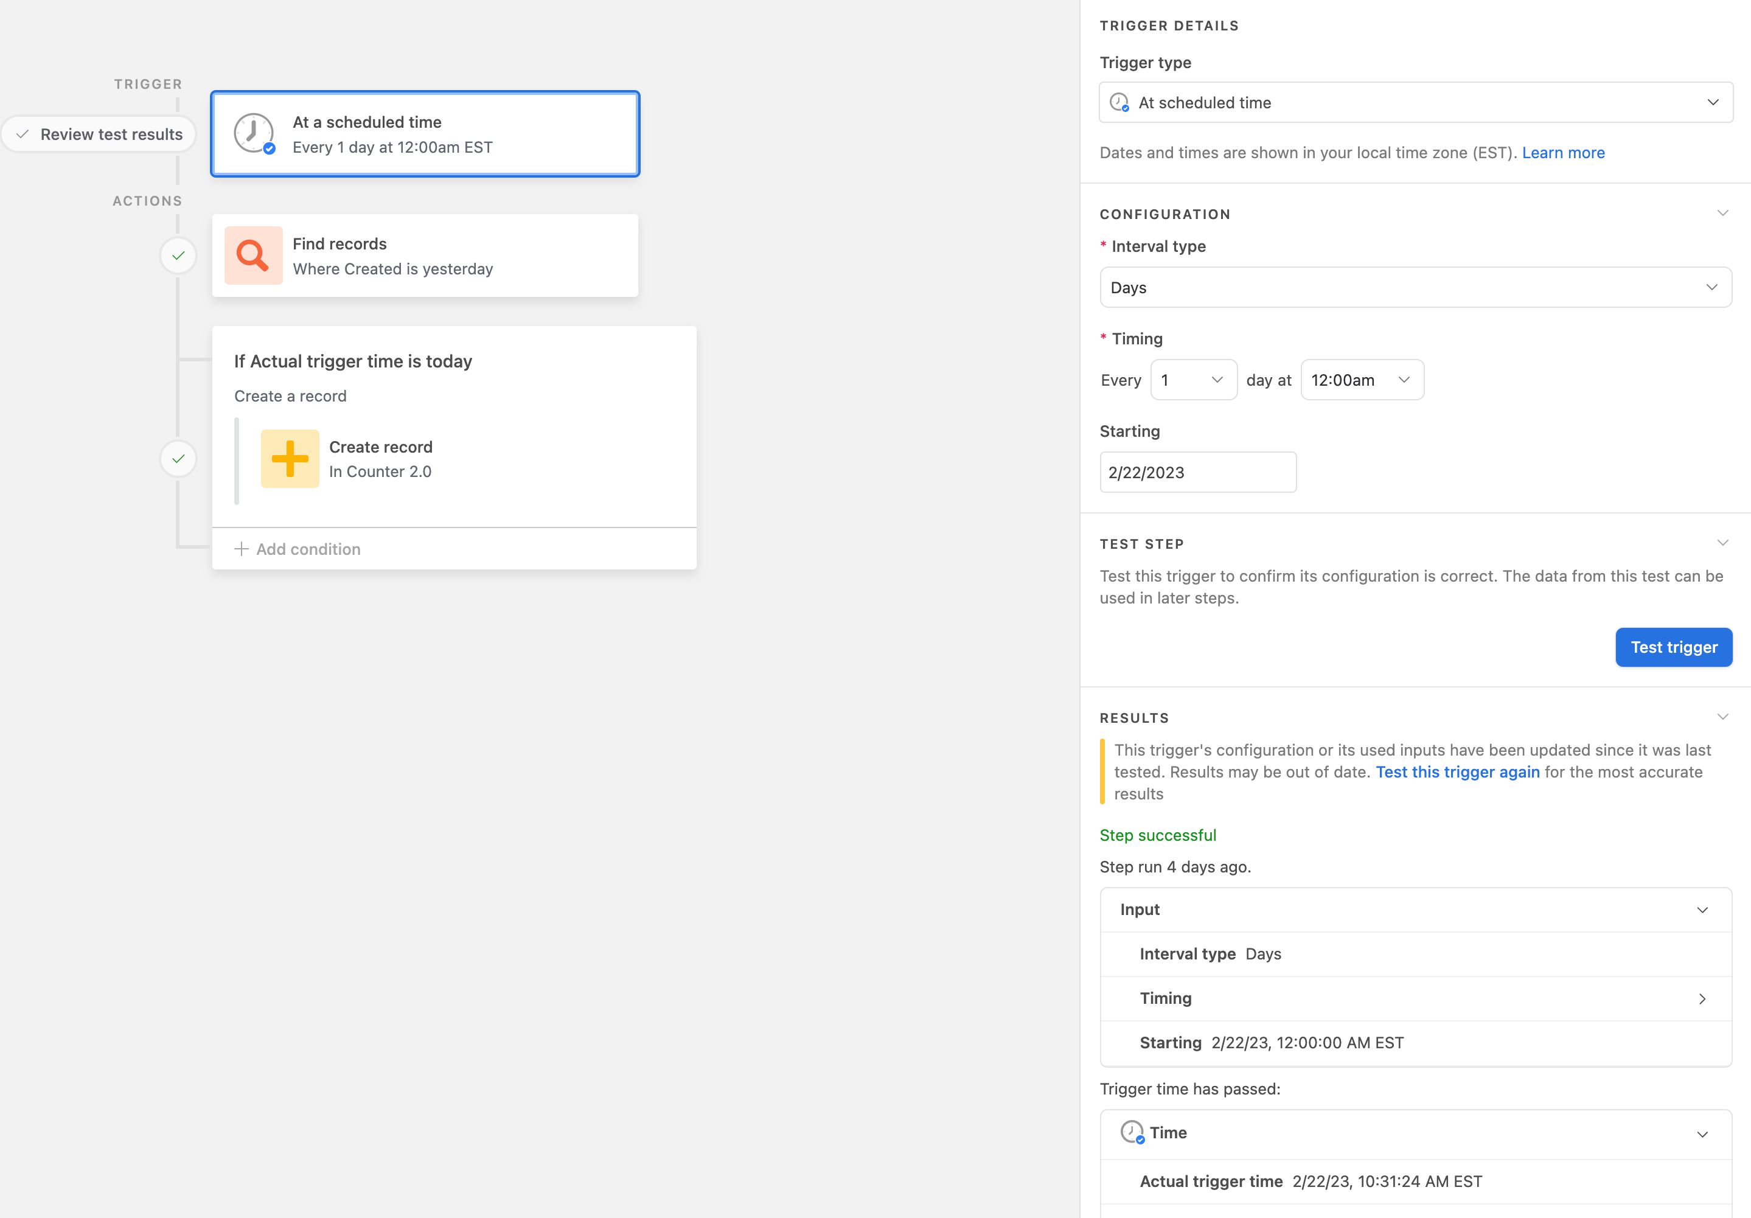Click Add condition

coord(298,548)
